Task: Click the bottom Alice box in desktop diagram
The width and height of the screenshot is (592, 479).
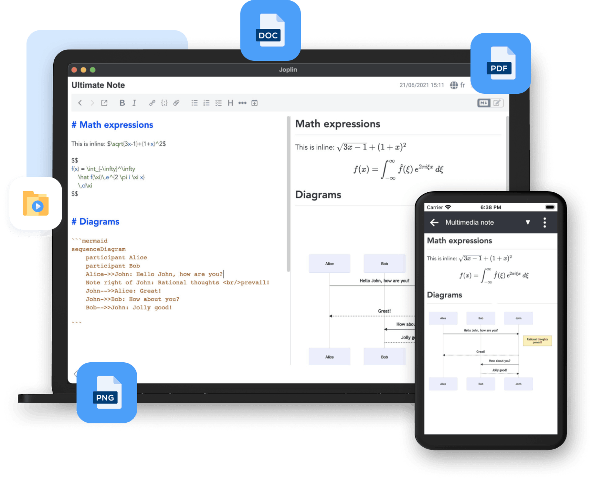Action: [x=329, y=356]
